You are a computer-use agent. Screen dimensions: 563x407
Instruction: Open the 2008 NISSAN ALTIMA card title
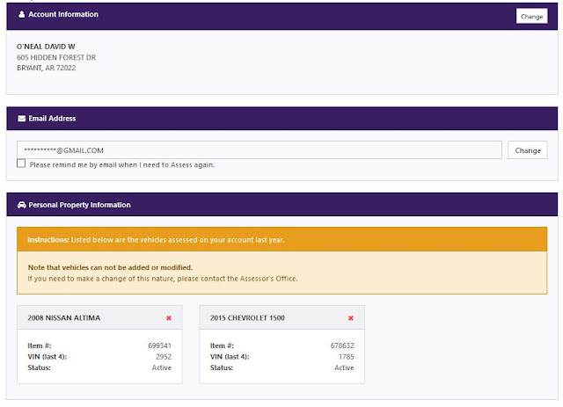pyautogui.click(x=64, y=318)
